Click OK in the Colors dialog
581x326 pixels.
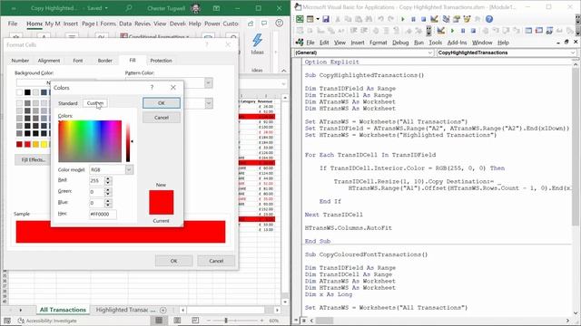click(162, 103)
